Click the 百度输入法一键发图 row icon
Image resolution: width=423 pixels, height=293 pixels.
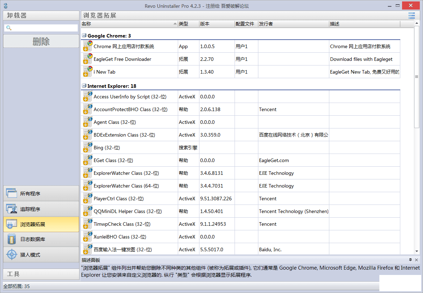pyautogui.click(x=88, y=249)
